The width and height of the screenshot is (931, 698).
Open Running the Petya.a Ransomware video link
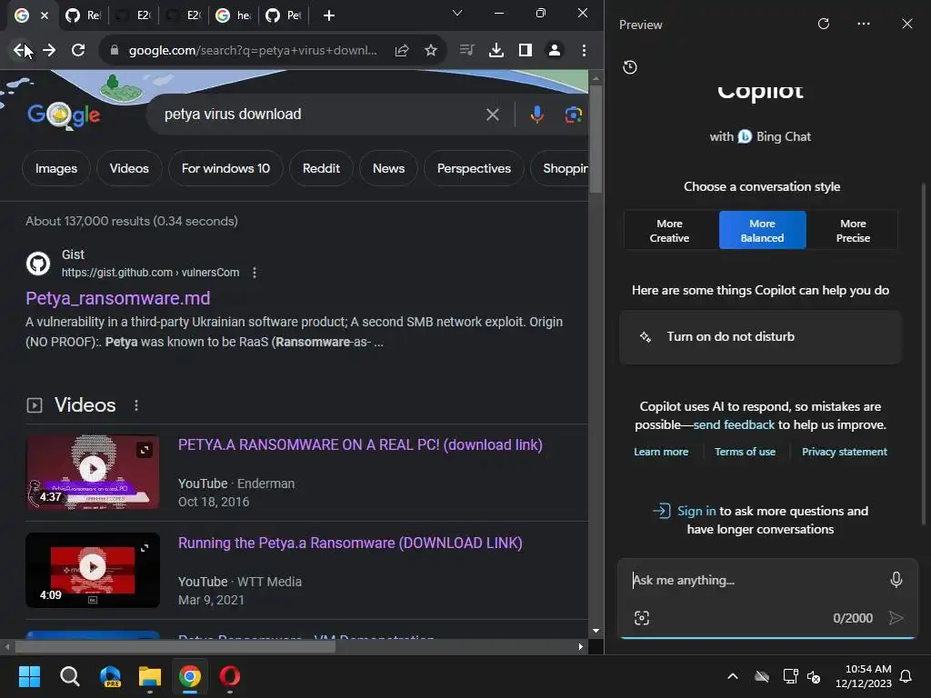click(x=350, y=543)
